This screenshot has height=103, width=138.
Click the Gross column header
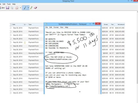click(106, 25)
